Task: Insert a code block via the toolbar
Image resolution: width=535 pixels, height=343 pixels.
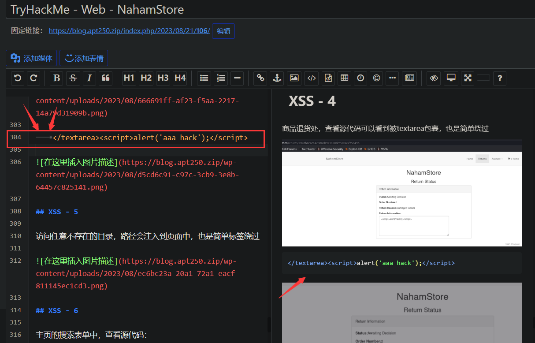Action: [328, 78]
